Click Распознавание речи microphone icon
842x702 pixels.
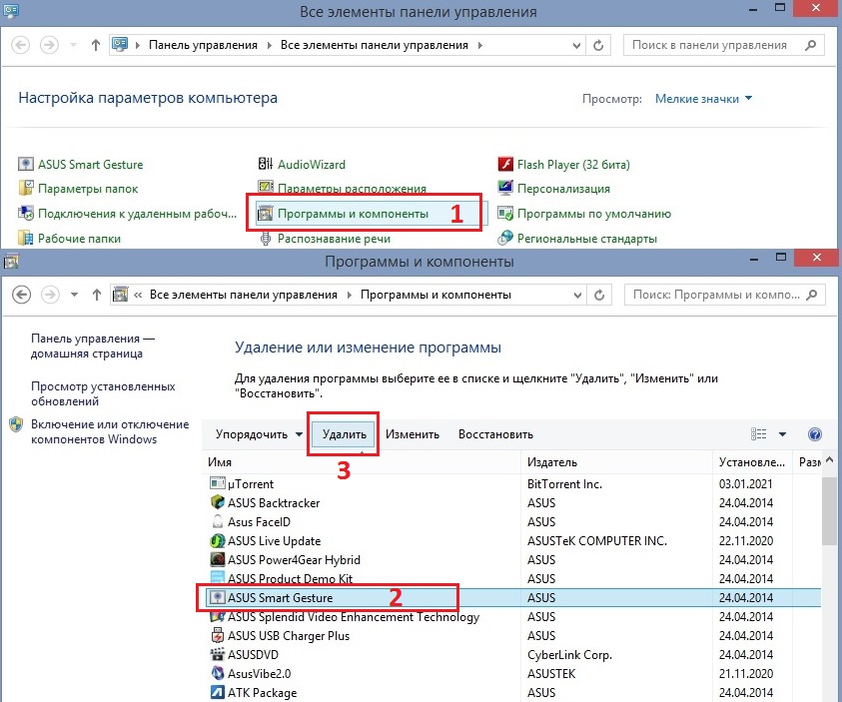click(266, 239)
